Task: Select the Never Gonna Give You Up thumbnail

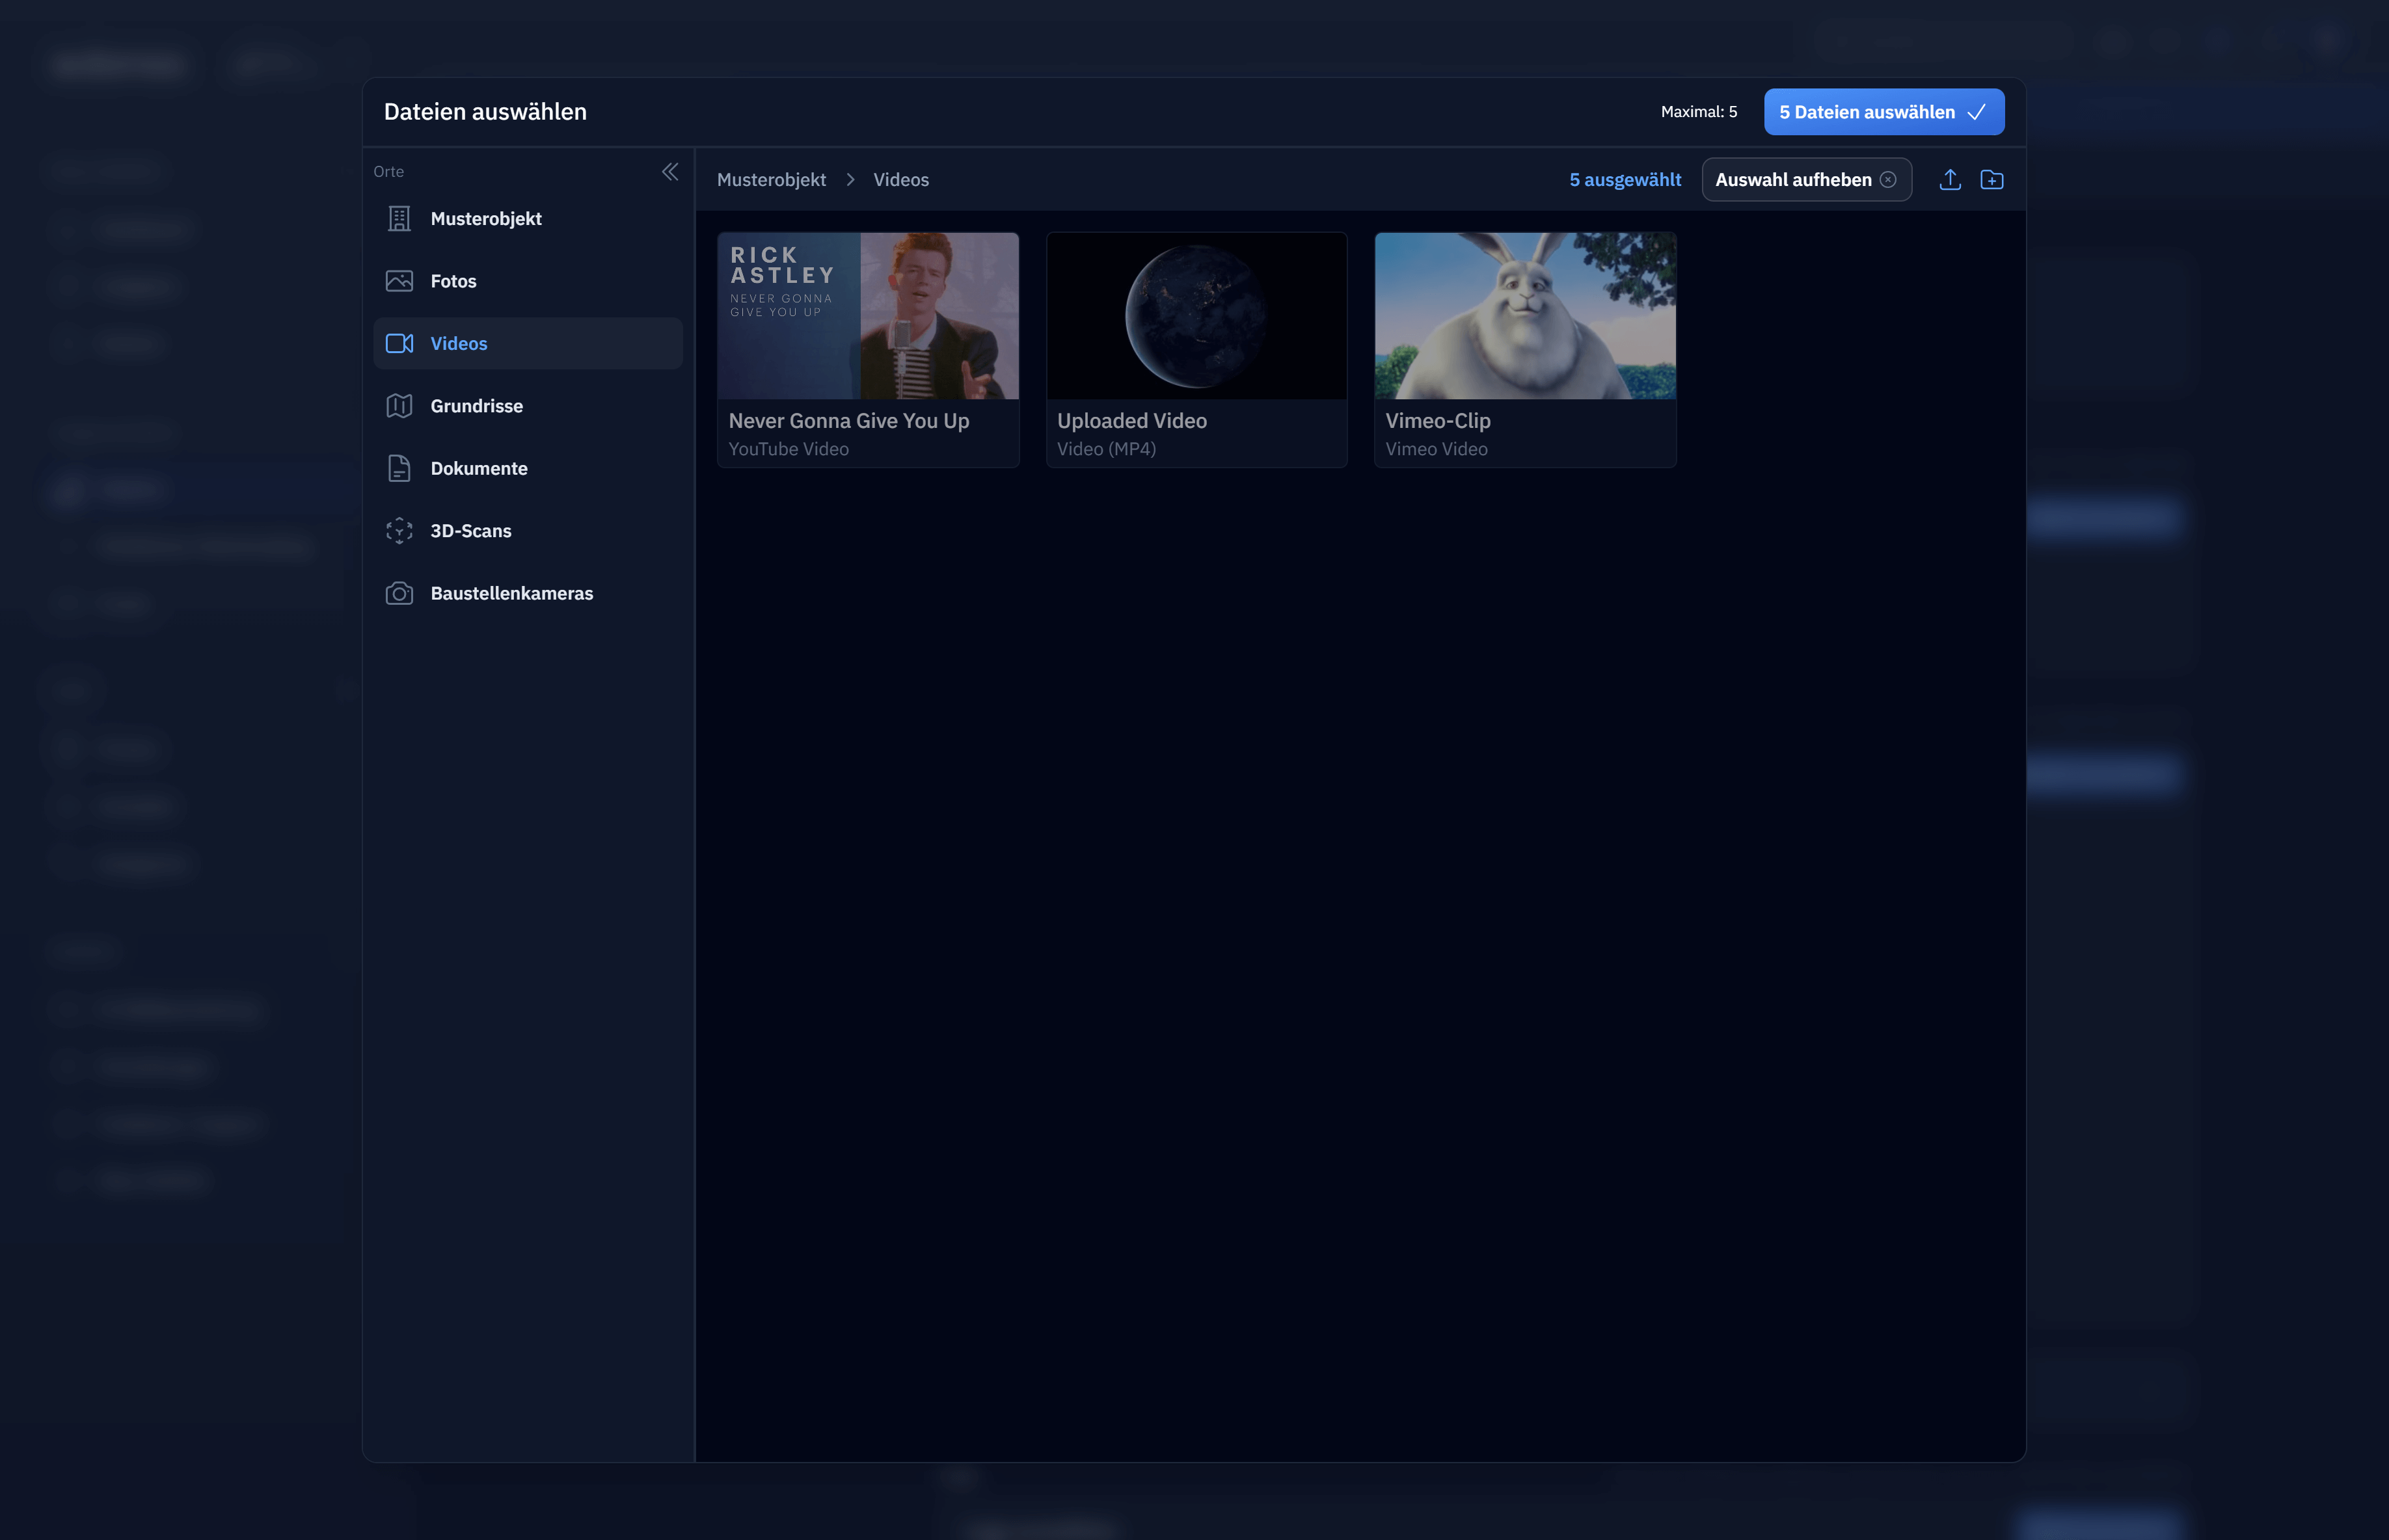Action: coord(867,316)
